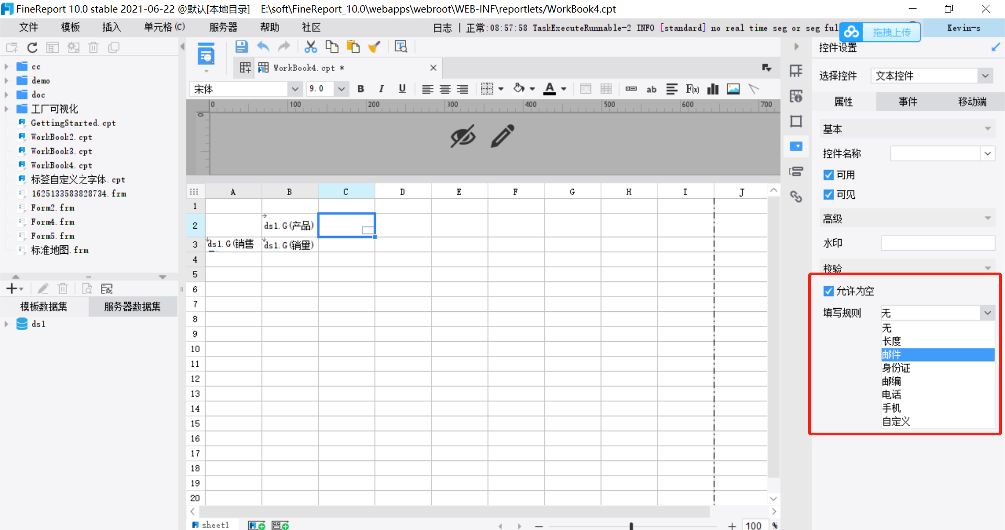Open the 选择控件 combo box
This screenshot has height=530, width=1005.
point(932,76)
